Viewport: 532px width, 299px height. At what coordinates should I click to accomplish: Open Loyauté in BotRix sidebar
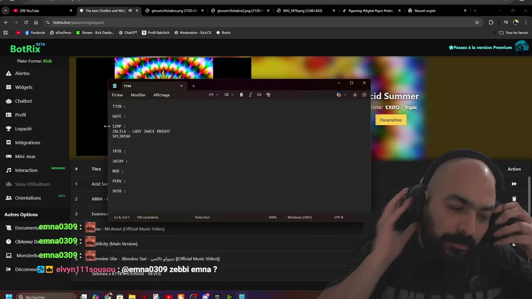(x=23, y=129)
